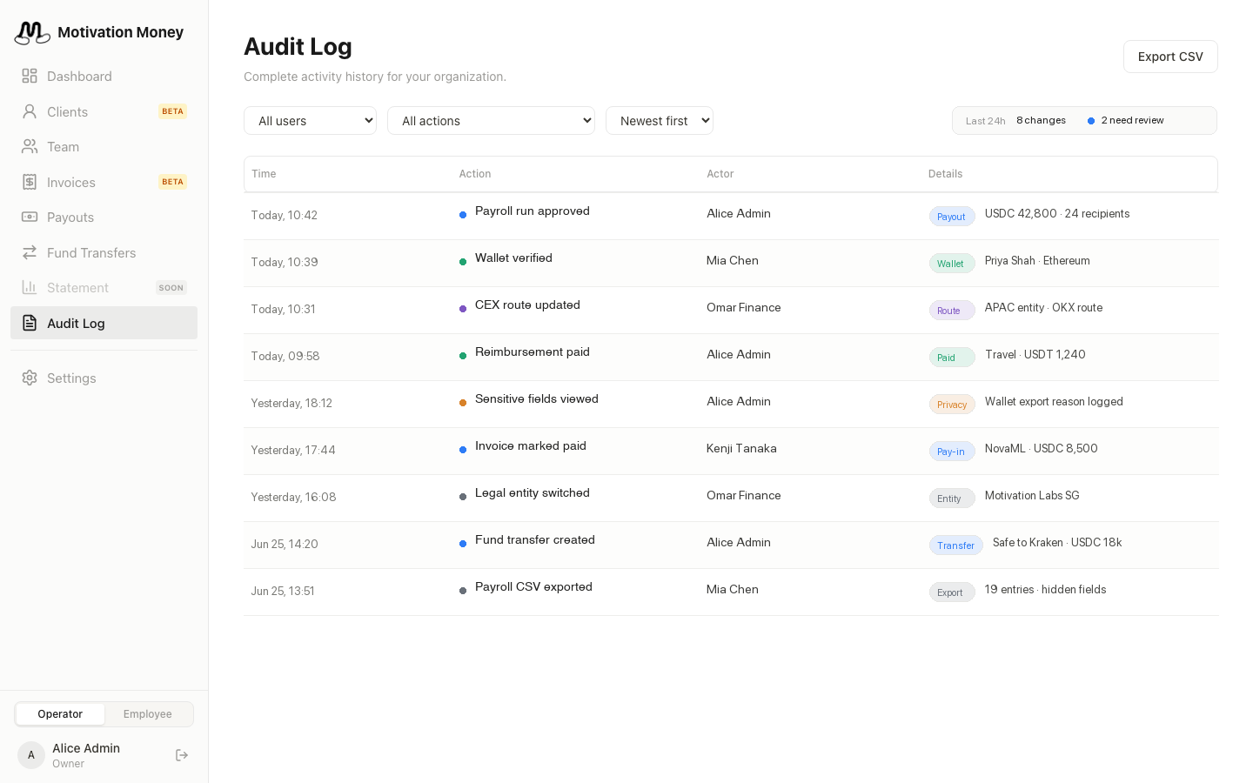Screen dimensions: 1253x783
Task: Click the Statement bar chart icon
Action: click(30, 287)
